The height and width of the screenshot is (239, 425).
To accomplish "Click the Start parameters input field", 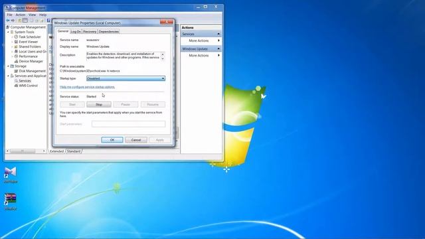I will 128,124.
